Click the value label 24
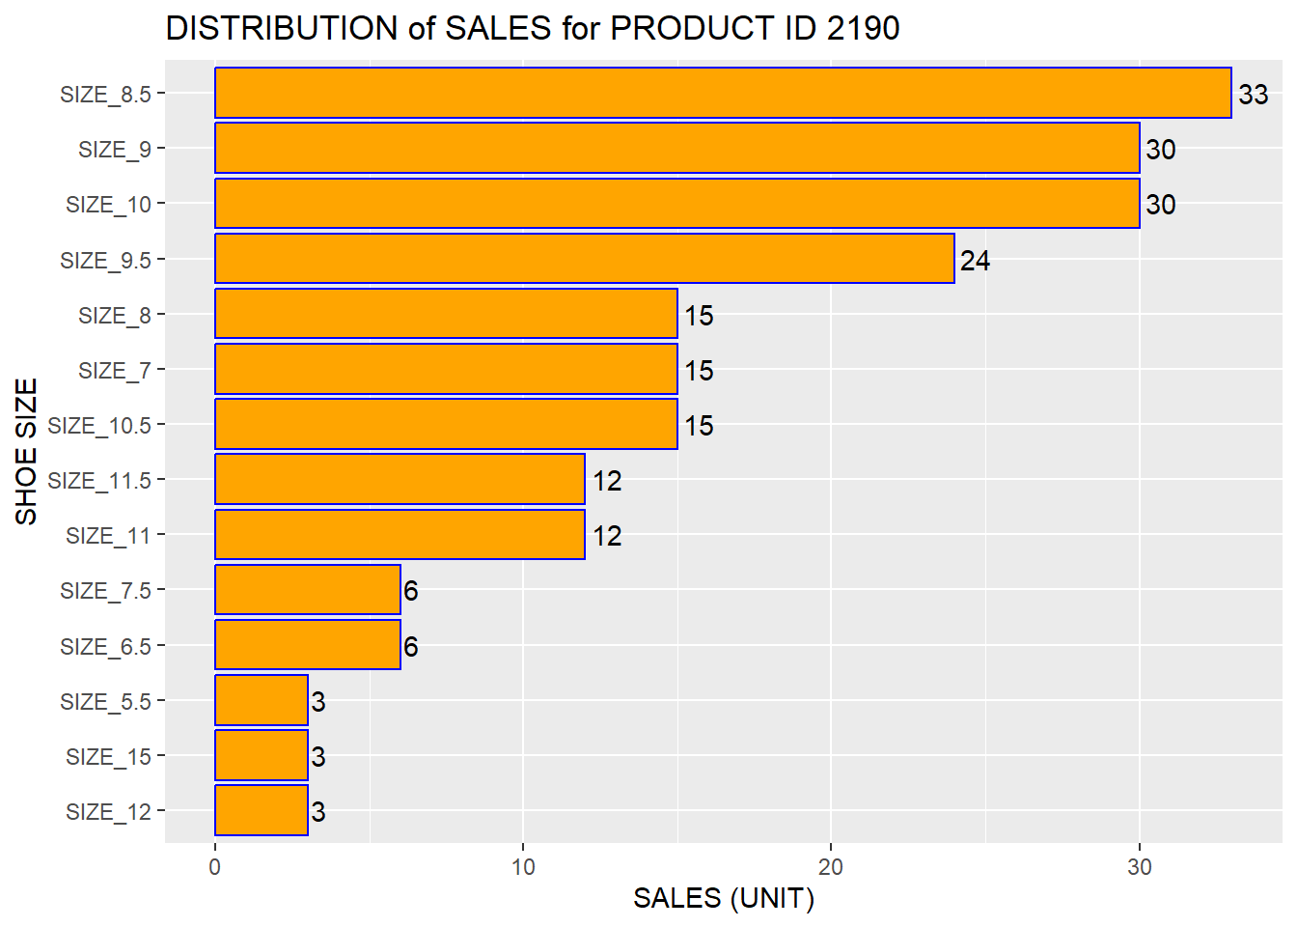1297x927 pixels. tap(975, 261)
